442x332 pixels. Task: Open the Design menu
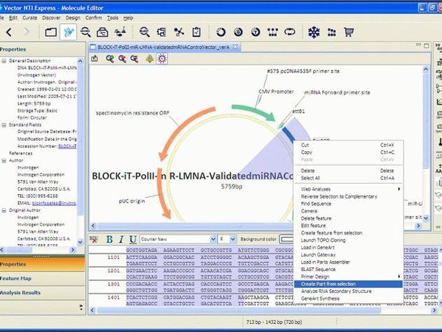pyautogui.click(x=73, y=18)
